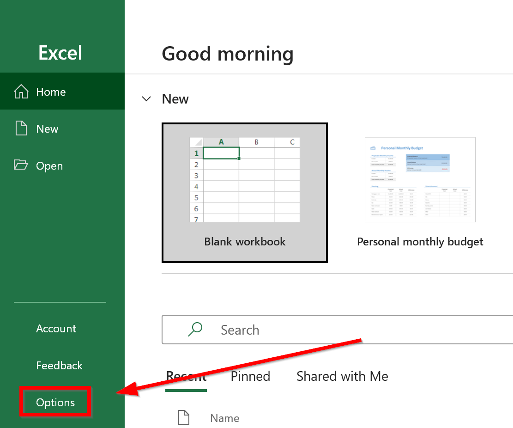The image size is (513, 428).
Task: Click the Home house icon in sidebar
Action: pyautogui.click(x=21, y=92)
